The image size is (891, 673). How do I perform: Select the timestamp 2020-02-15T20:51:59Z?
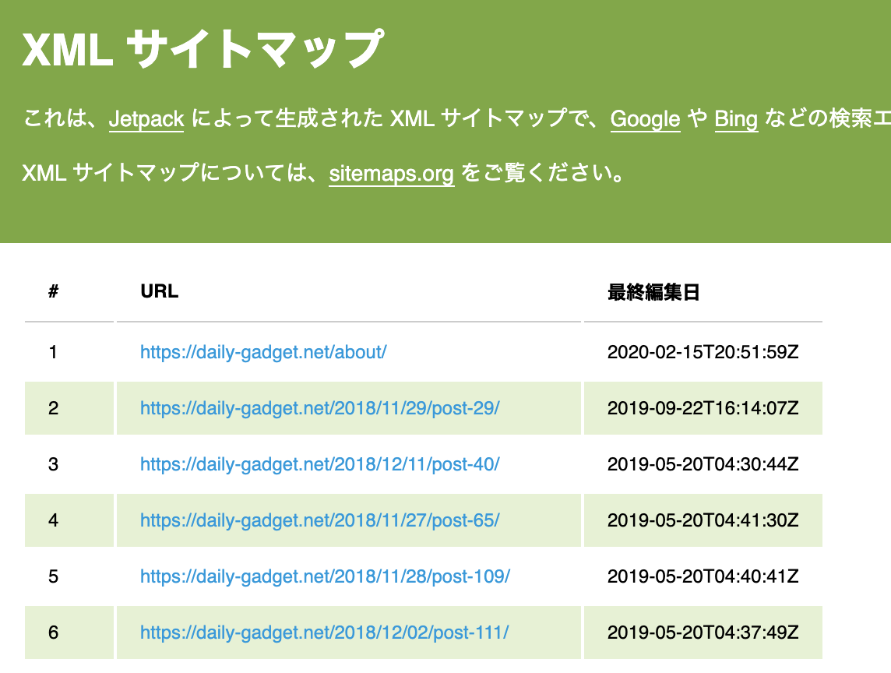[703, 352]
